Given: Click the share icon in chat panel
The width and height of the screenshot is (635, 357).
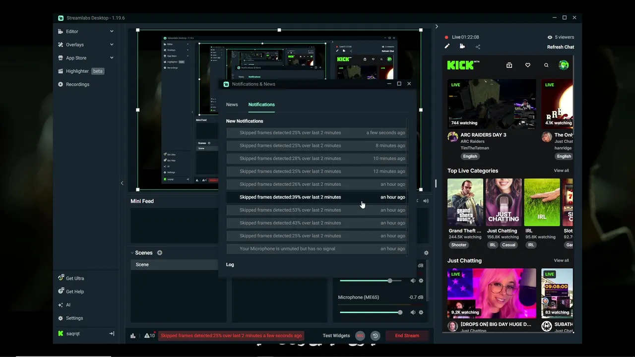Looking at the screenshot, I should click(478, 47).
